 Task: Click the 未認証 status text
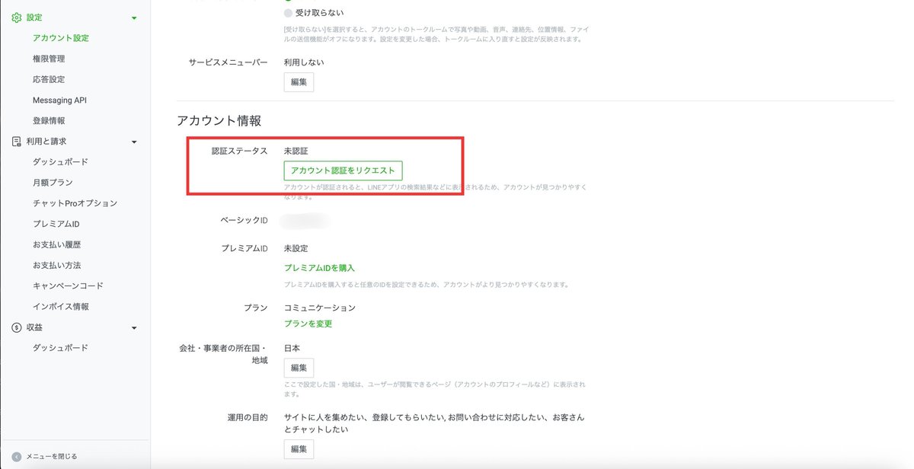[x=296, y=151]
